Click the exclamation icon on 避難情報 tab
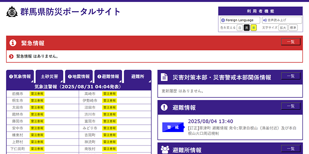The height and width of the screenshot is (154, 309). 99,77
